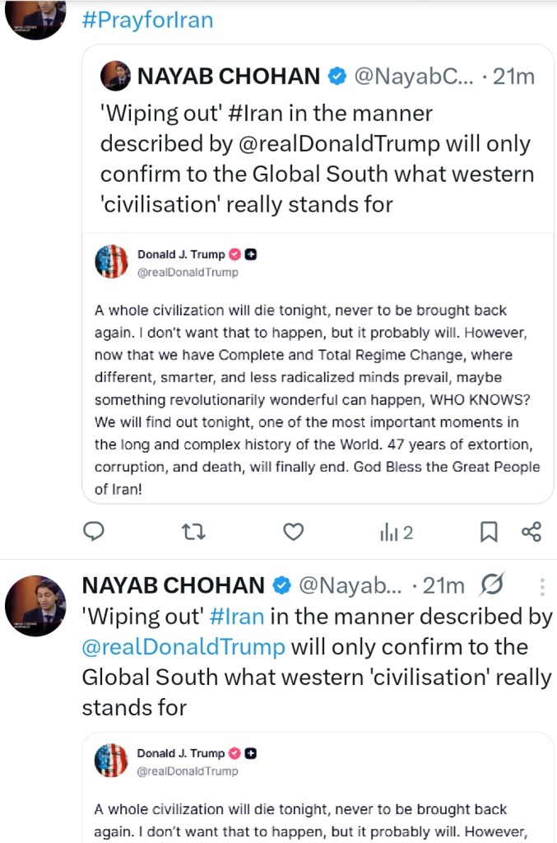Viewport: 557px width, 843px height.
Task: Open Donald J. Trump avatar in first embed
Action: click(x=112, y=262)
